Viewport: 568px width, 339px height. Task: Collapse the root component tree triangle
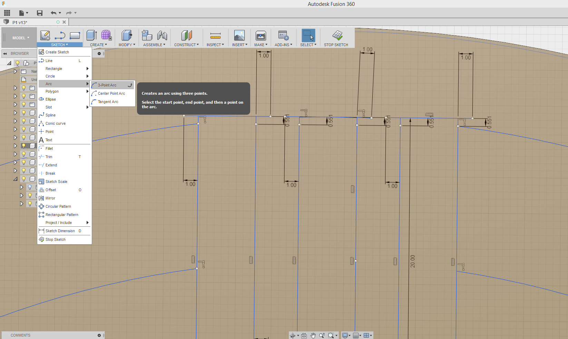9,63
